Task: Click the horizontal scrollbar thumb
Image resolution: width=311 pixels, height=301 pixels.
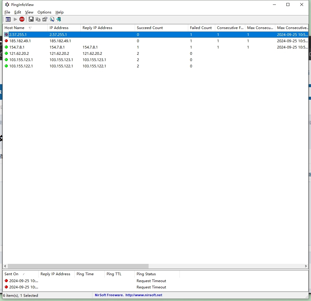Action: 78,266
